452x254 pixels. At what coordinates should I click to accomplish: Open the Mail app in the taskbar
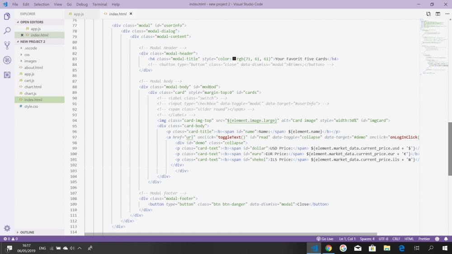358,248
